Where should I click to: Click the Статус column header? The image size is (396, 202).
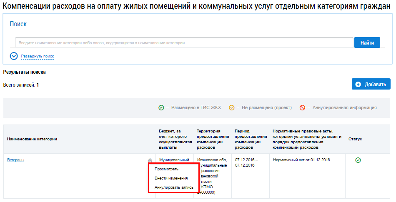[355, 139]
